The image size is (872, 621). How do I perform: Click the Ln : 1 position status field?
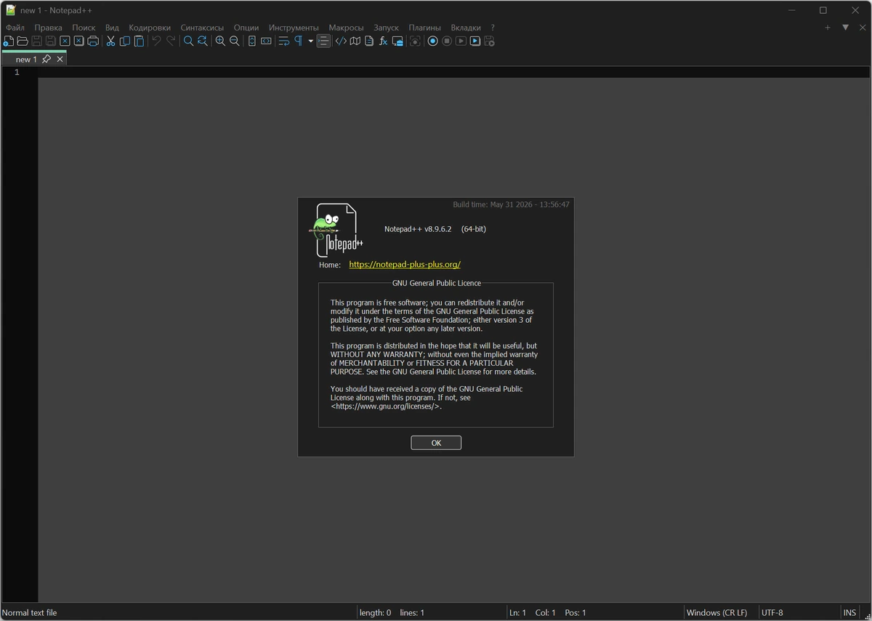pyautogui.click(x=517, y=613)
